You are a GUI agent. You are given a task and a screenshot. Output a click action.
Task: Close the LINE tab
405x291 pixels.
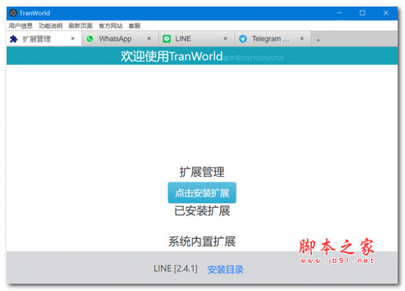(226, 39)
